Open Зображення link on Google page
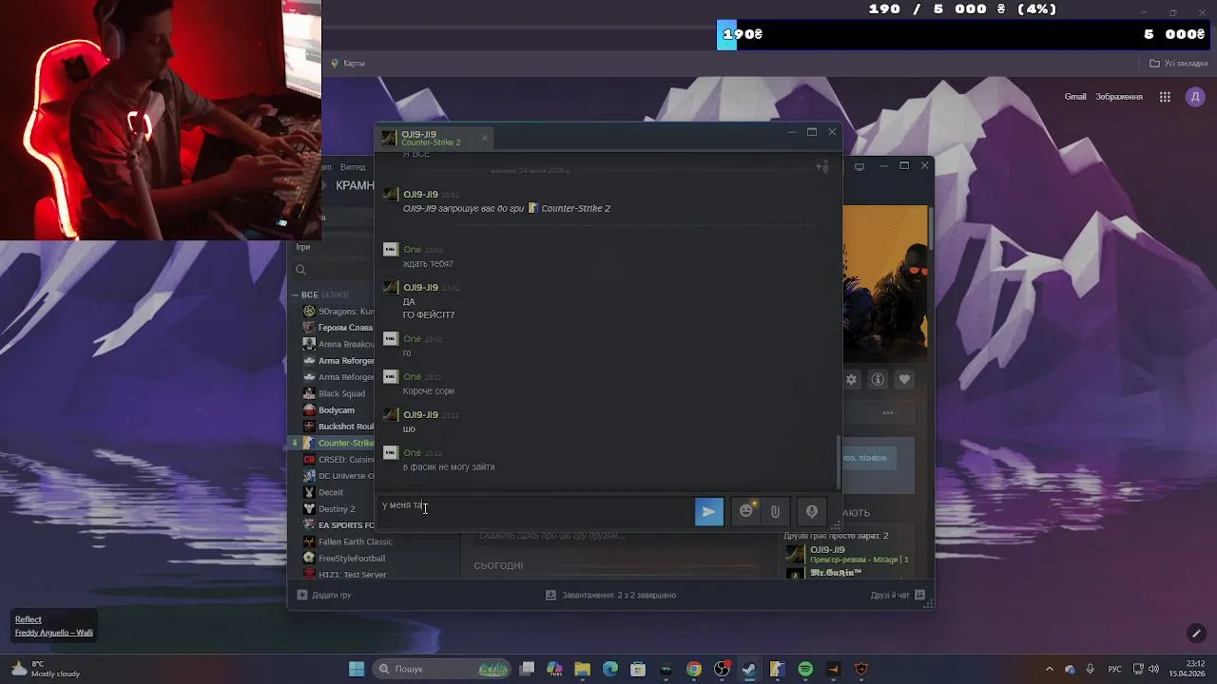This screenshot has width=1217, height=684. pyautogui.click(x=1119, y=97)
